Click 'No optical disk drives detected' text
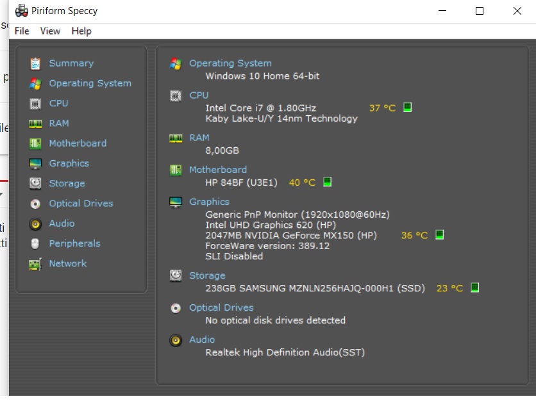 275,320
